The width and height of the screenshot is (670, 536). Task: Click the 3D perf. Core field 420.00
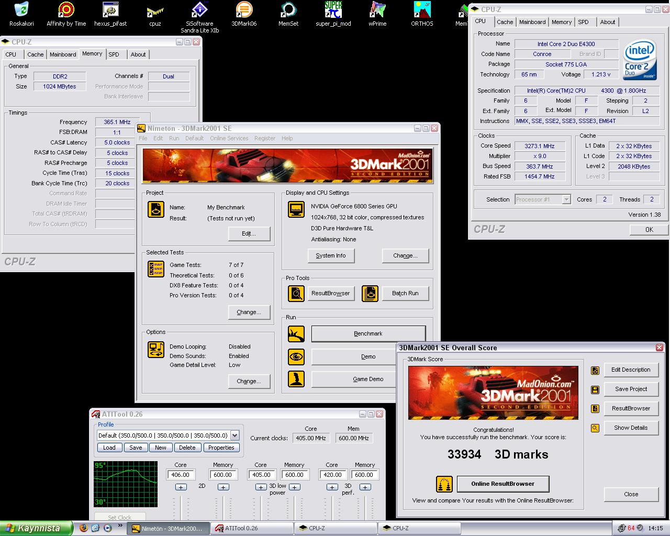tap(332, 475)
